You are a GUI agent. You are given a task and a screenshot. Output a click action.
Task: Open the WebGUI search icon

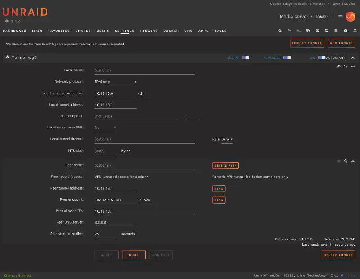[280, 31]
